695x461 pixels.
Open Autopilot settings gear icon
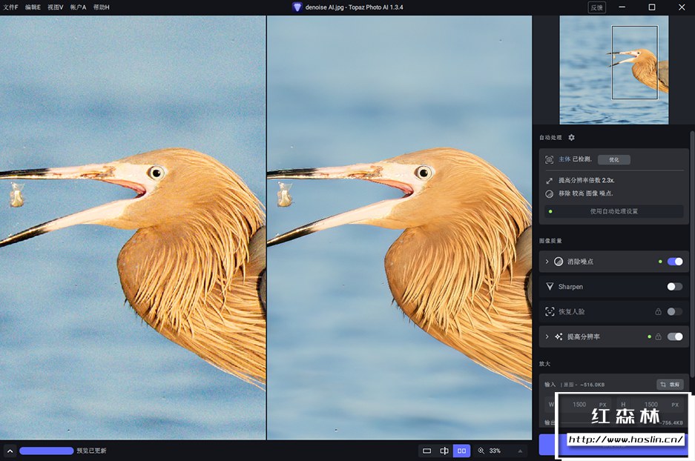pos(571,137)
